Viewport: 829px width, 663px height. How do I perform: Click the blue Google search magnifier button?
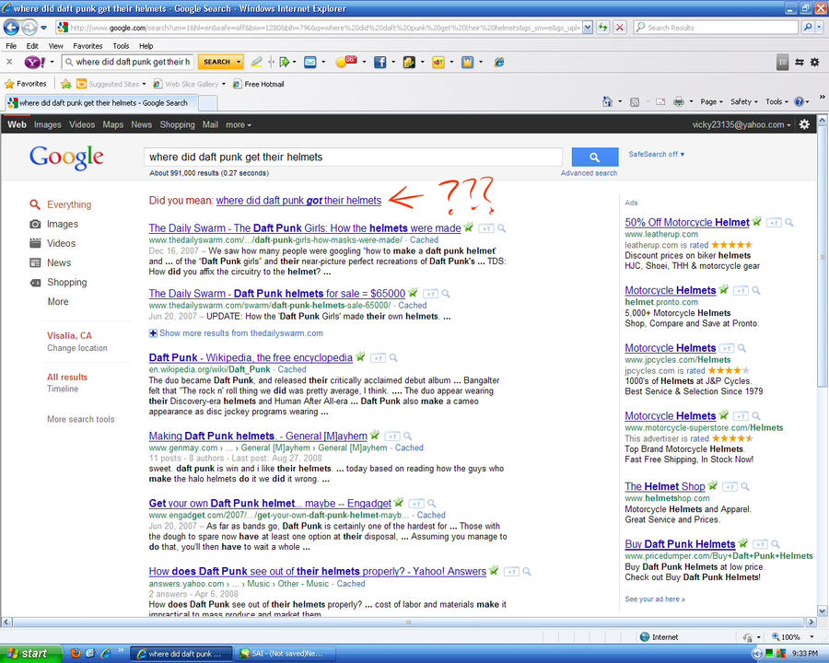tap(595, 157)
